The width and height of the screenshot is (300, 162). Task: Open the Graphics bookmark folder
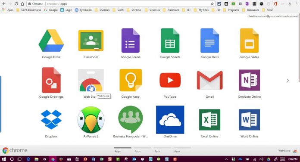[x=152, y=10]
